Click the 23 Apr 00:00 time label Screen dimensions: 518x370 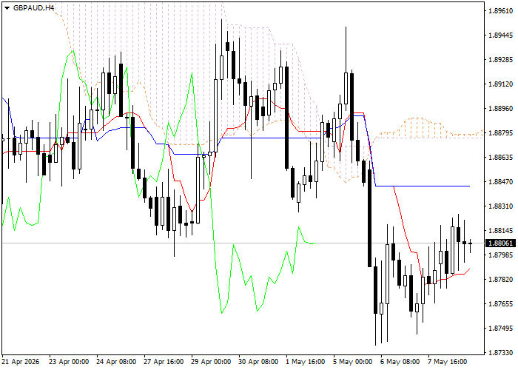click(69, 362)
